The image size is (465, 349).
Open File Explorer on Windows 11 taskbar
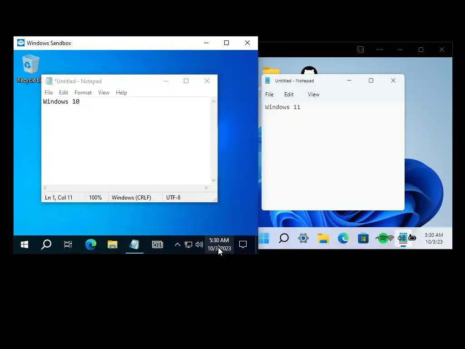tap(323, 238)
